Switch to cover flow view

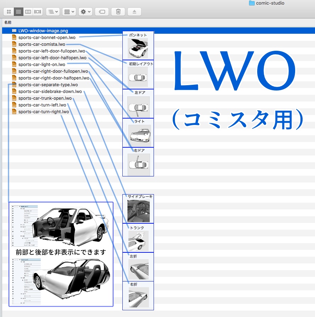38,12
